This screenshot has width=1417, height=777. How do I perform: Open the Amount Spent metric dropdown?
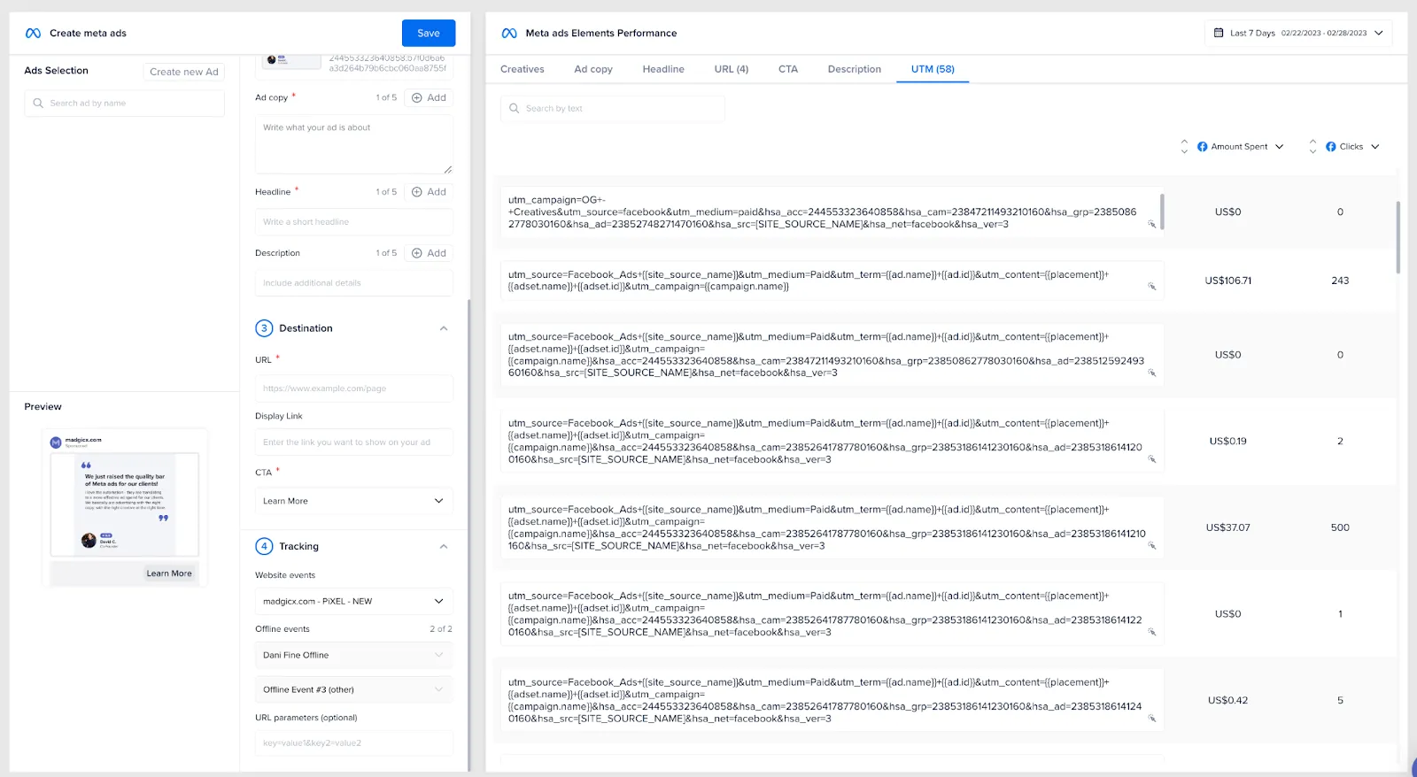click(x=1280, y=147)
